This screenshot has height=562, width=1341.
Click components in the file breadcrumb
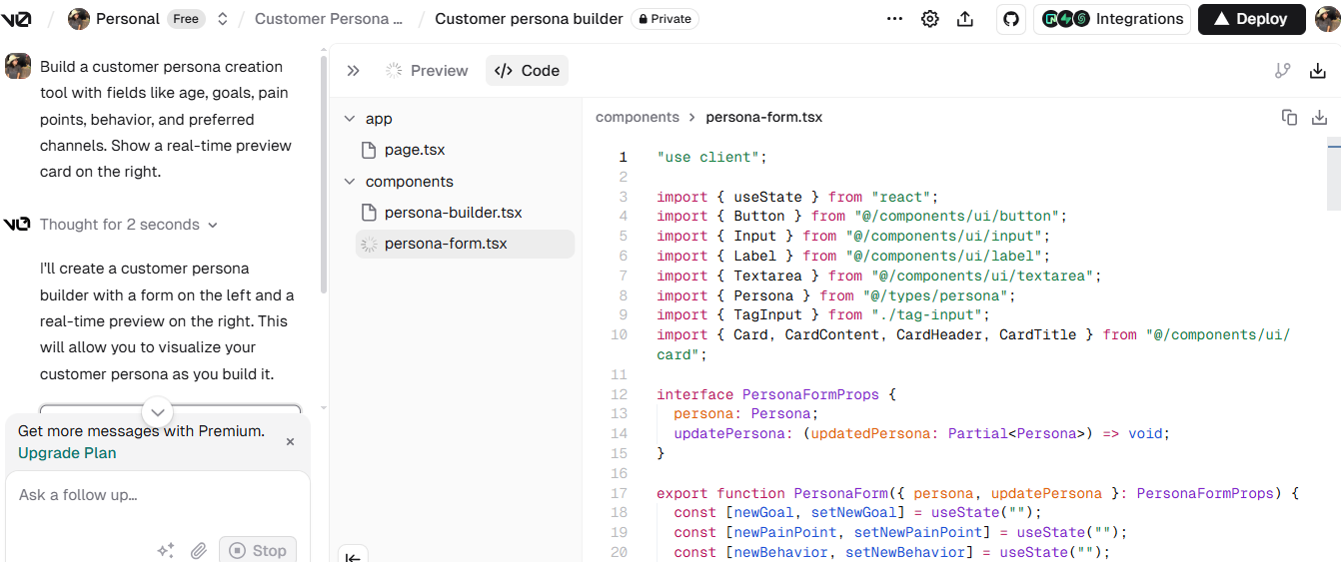point(638,117)
